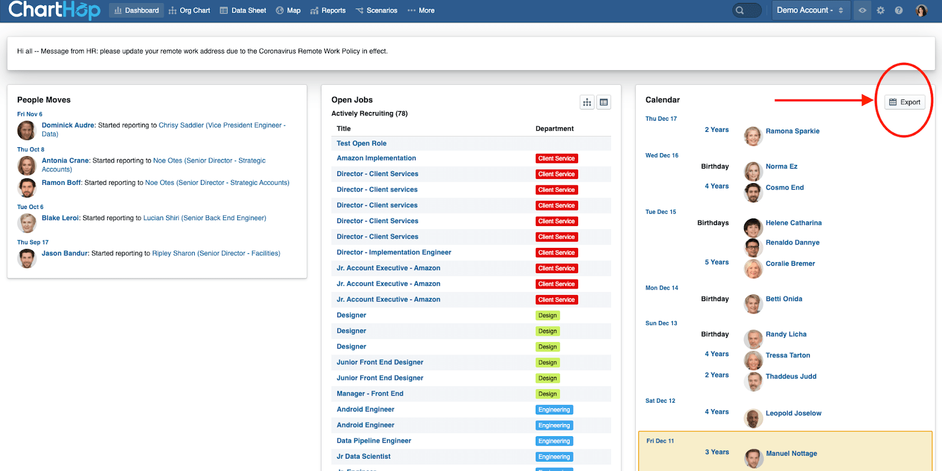Open the Scenarios page

[x=376, y=11]
